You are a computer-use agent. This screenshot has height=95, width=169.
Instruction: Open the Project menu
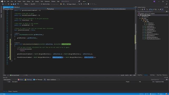tap(19, 1)
